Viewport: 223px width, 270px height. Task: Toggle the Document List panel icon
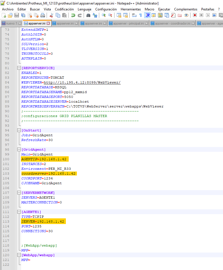[166, 15]
